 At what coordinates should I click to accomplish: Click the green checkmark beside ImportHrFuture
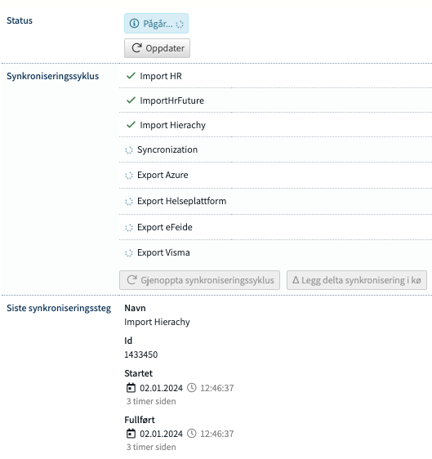click(x=131, y=100)
